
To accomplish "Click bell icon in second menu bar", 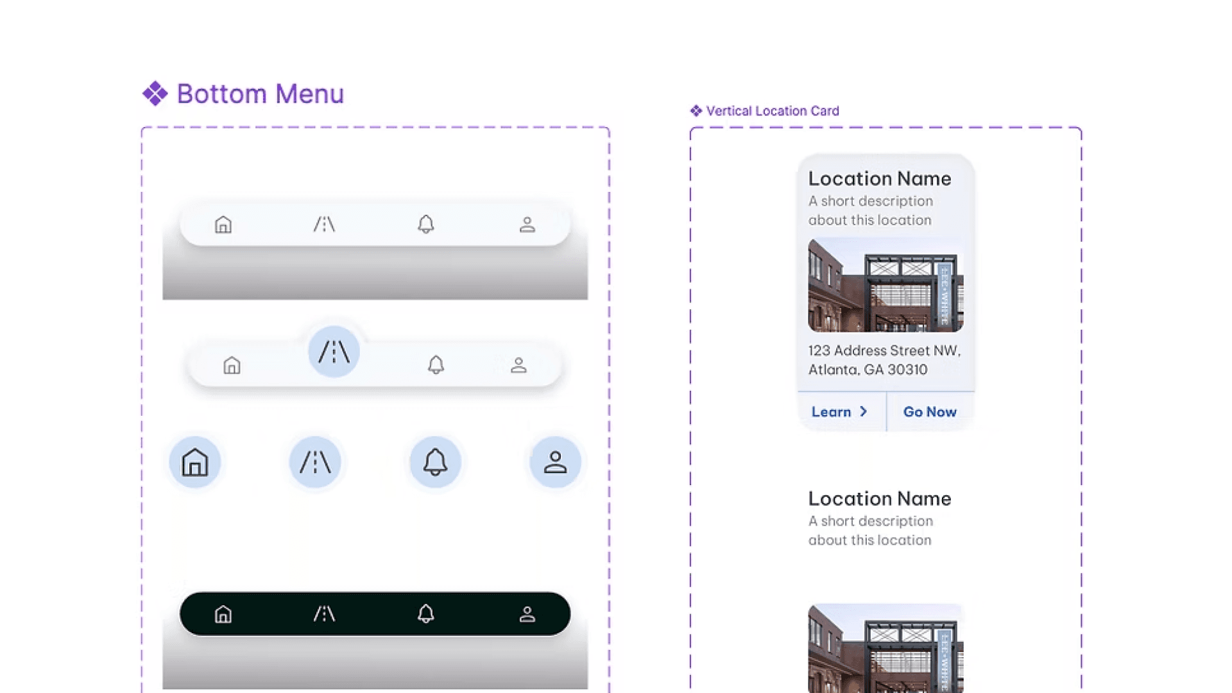I will pos(436,365).
